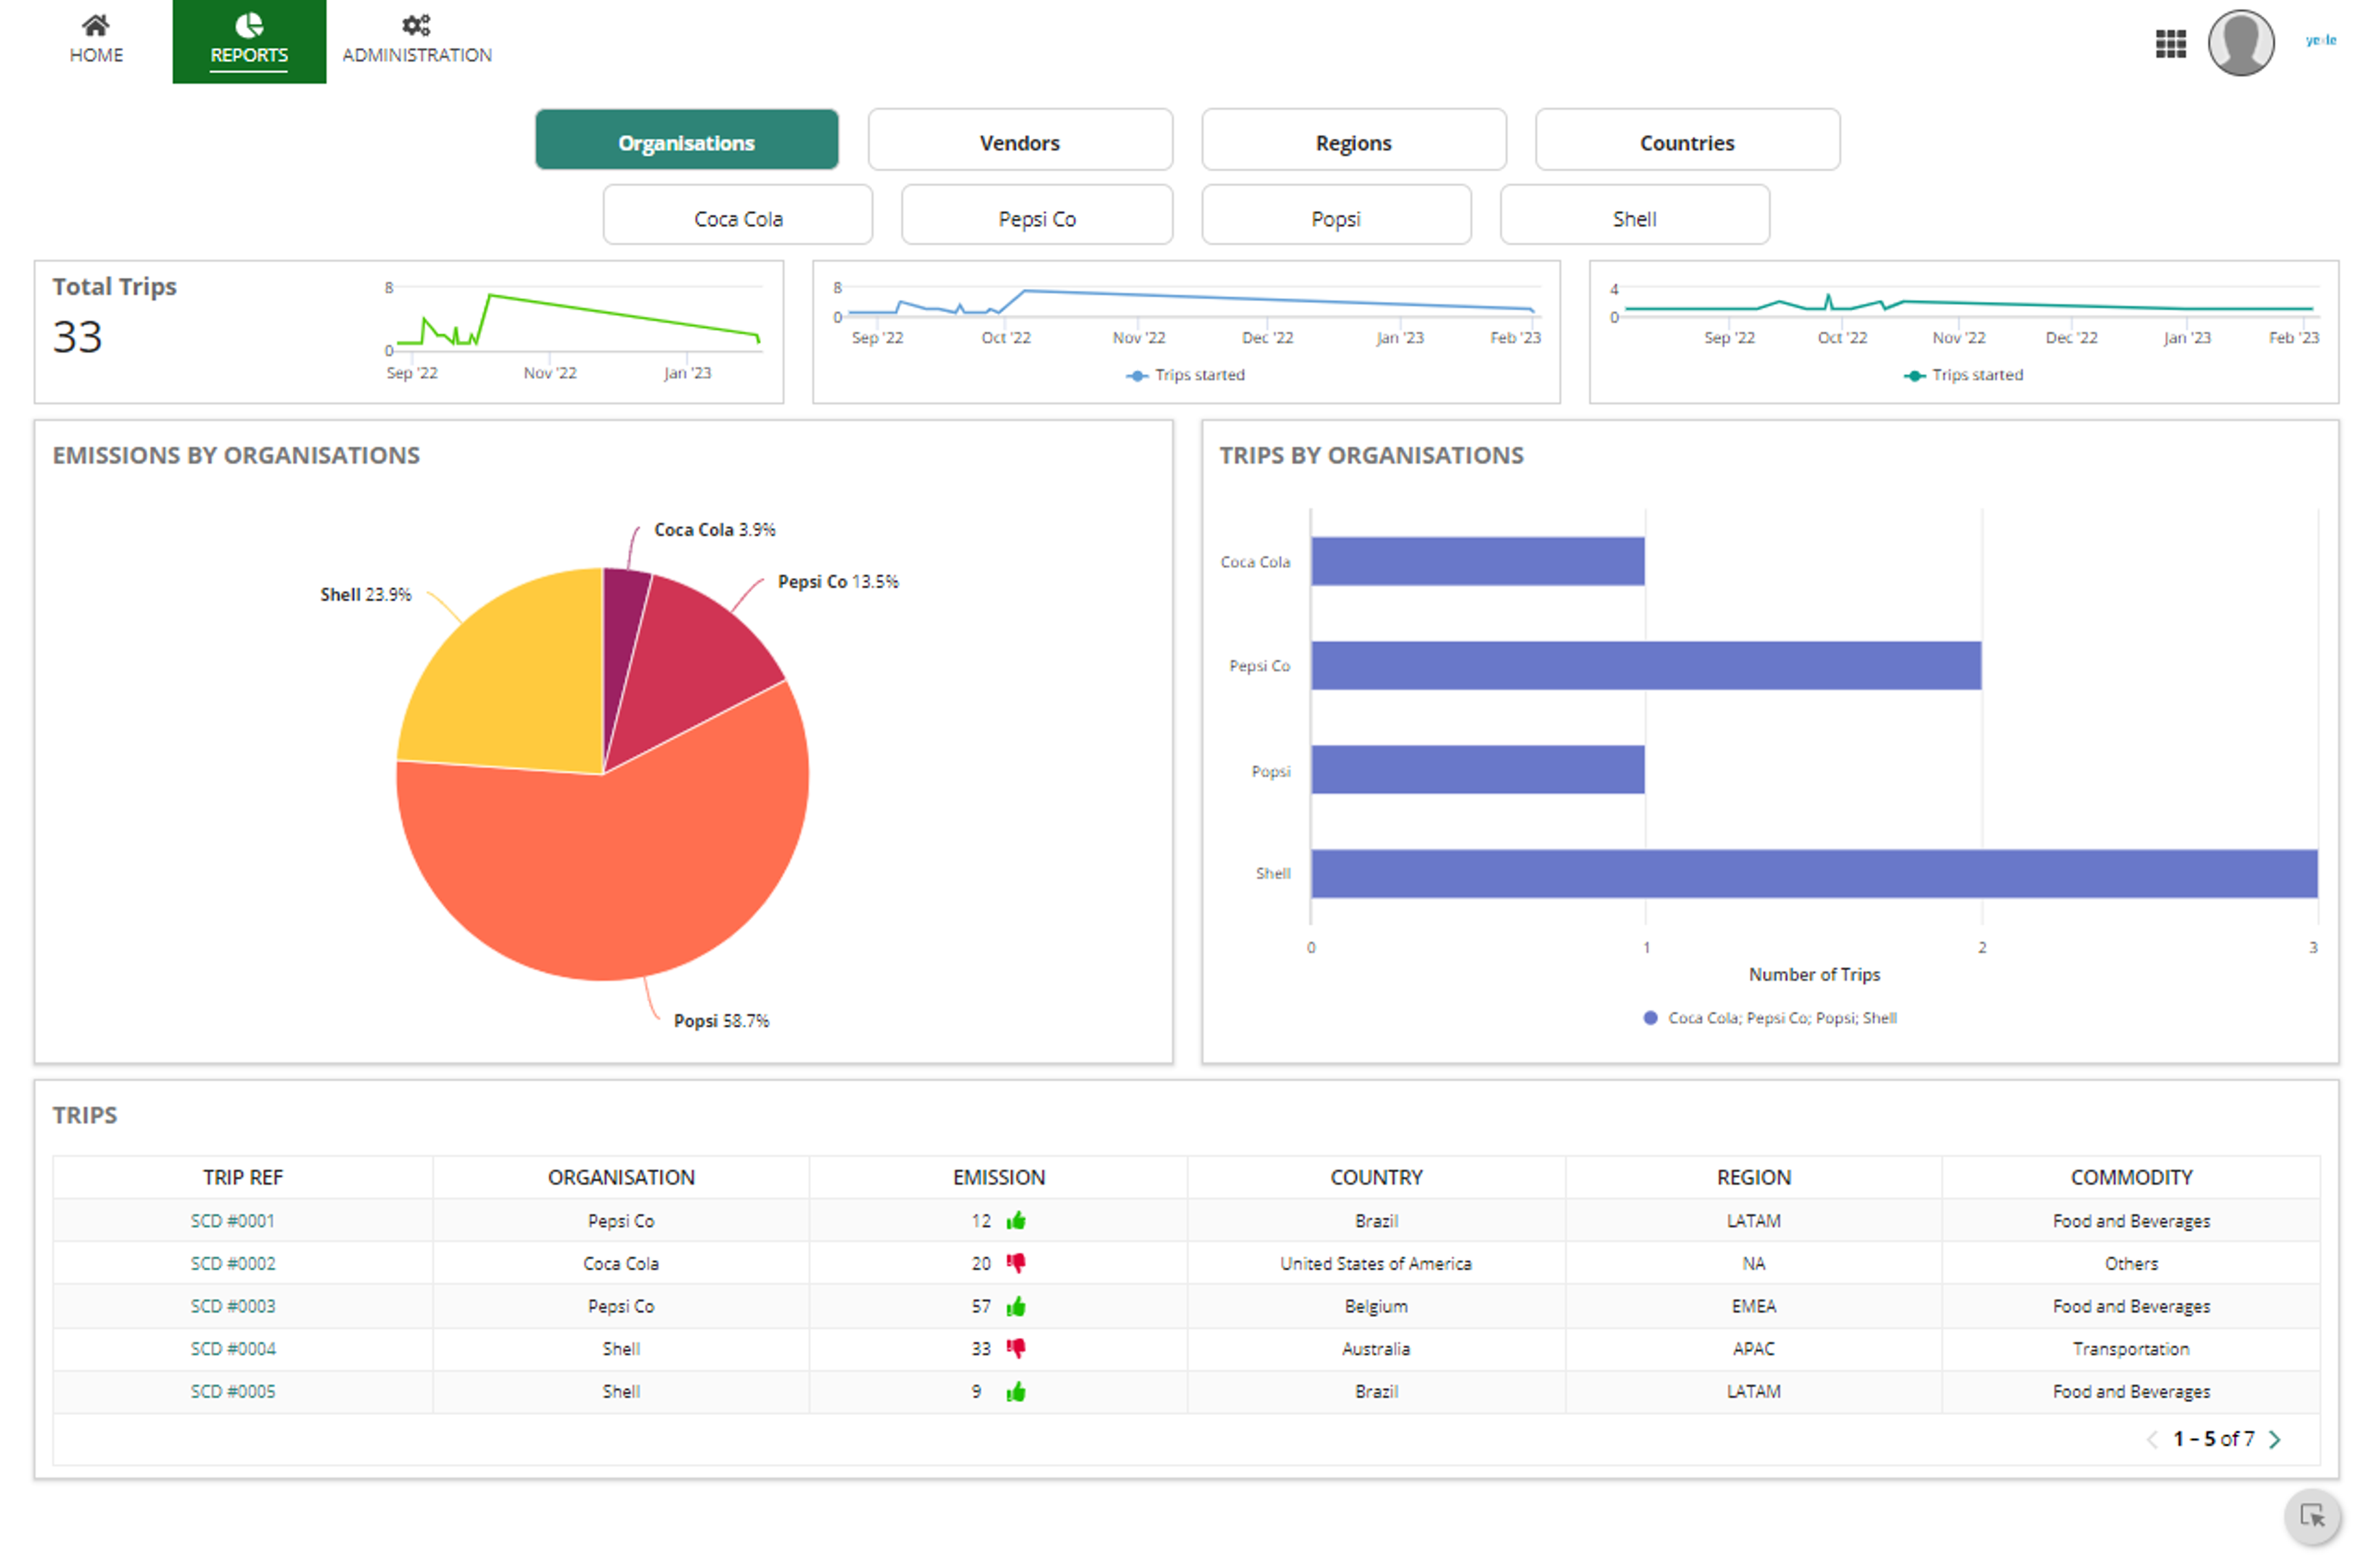Open the apps grid launcher icon
This screenshot has height=1568, width=2373.
(2170, 43)
